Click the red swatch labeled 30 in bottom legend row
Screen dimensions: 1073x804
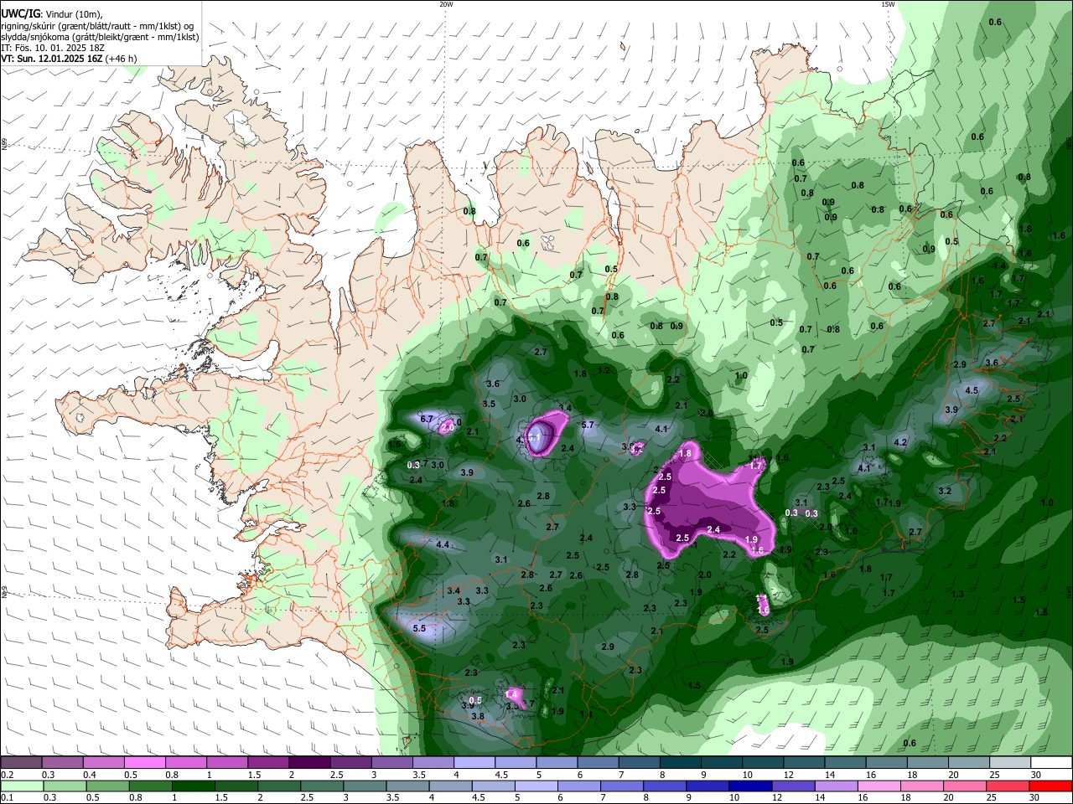[x=1050, y=786]
